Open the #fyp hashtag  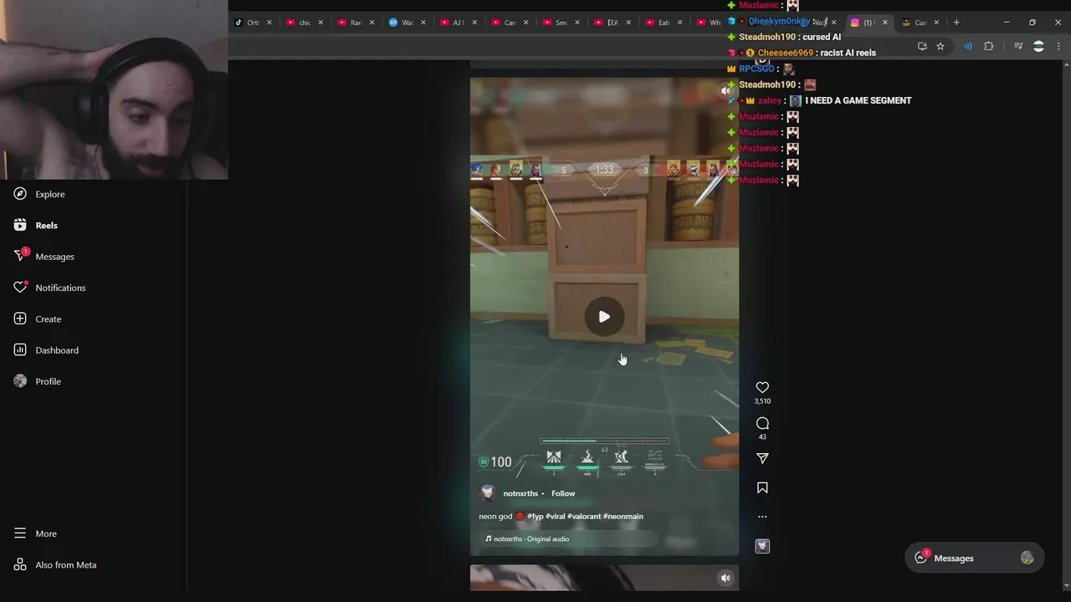[535, 517]
